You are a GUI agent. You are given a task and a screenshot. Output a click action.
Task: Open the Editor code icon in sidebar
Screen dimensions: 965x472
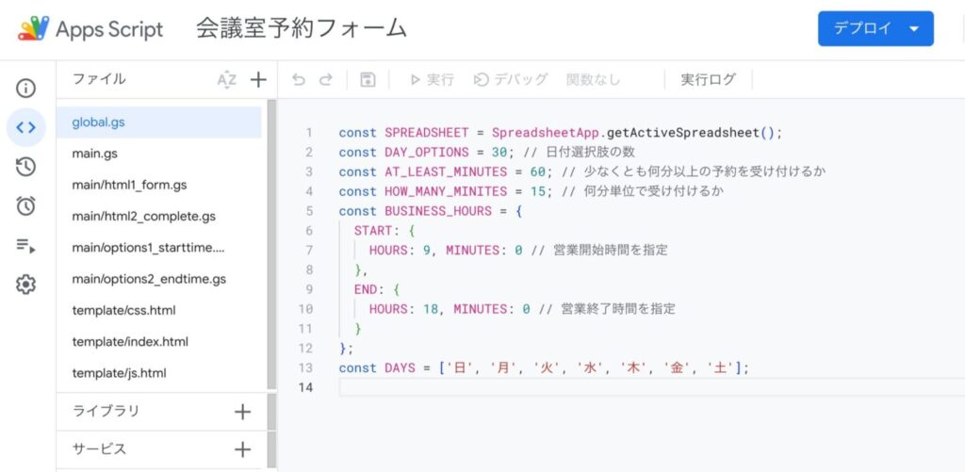click(x=25, y=127)
